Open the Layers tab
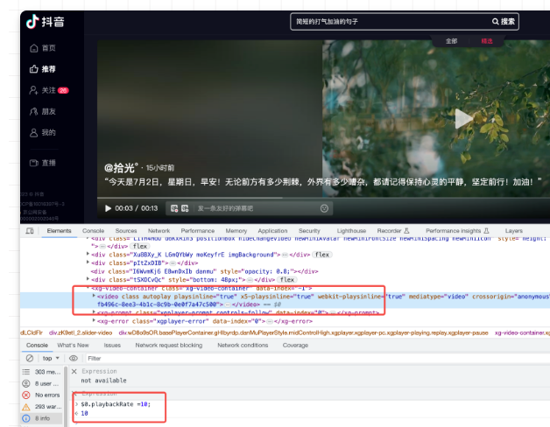 [514, 231]
